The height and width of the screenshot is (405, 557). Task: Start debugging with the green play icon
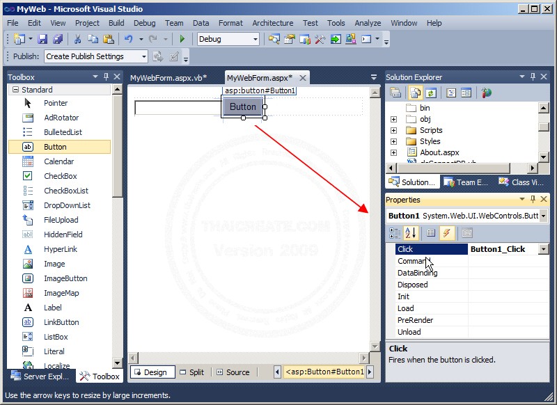182,39
